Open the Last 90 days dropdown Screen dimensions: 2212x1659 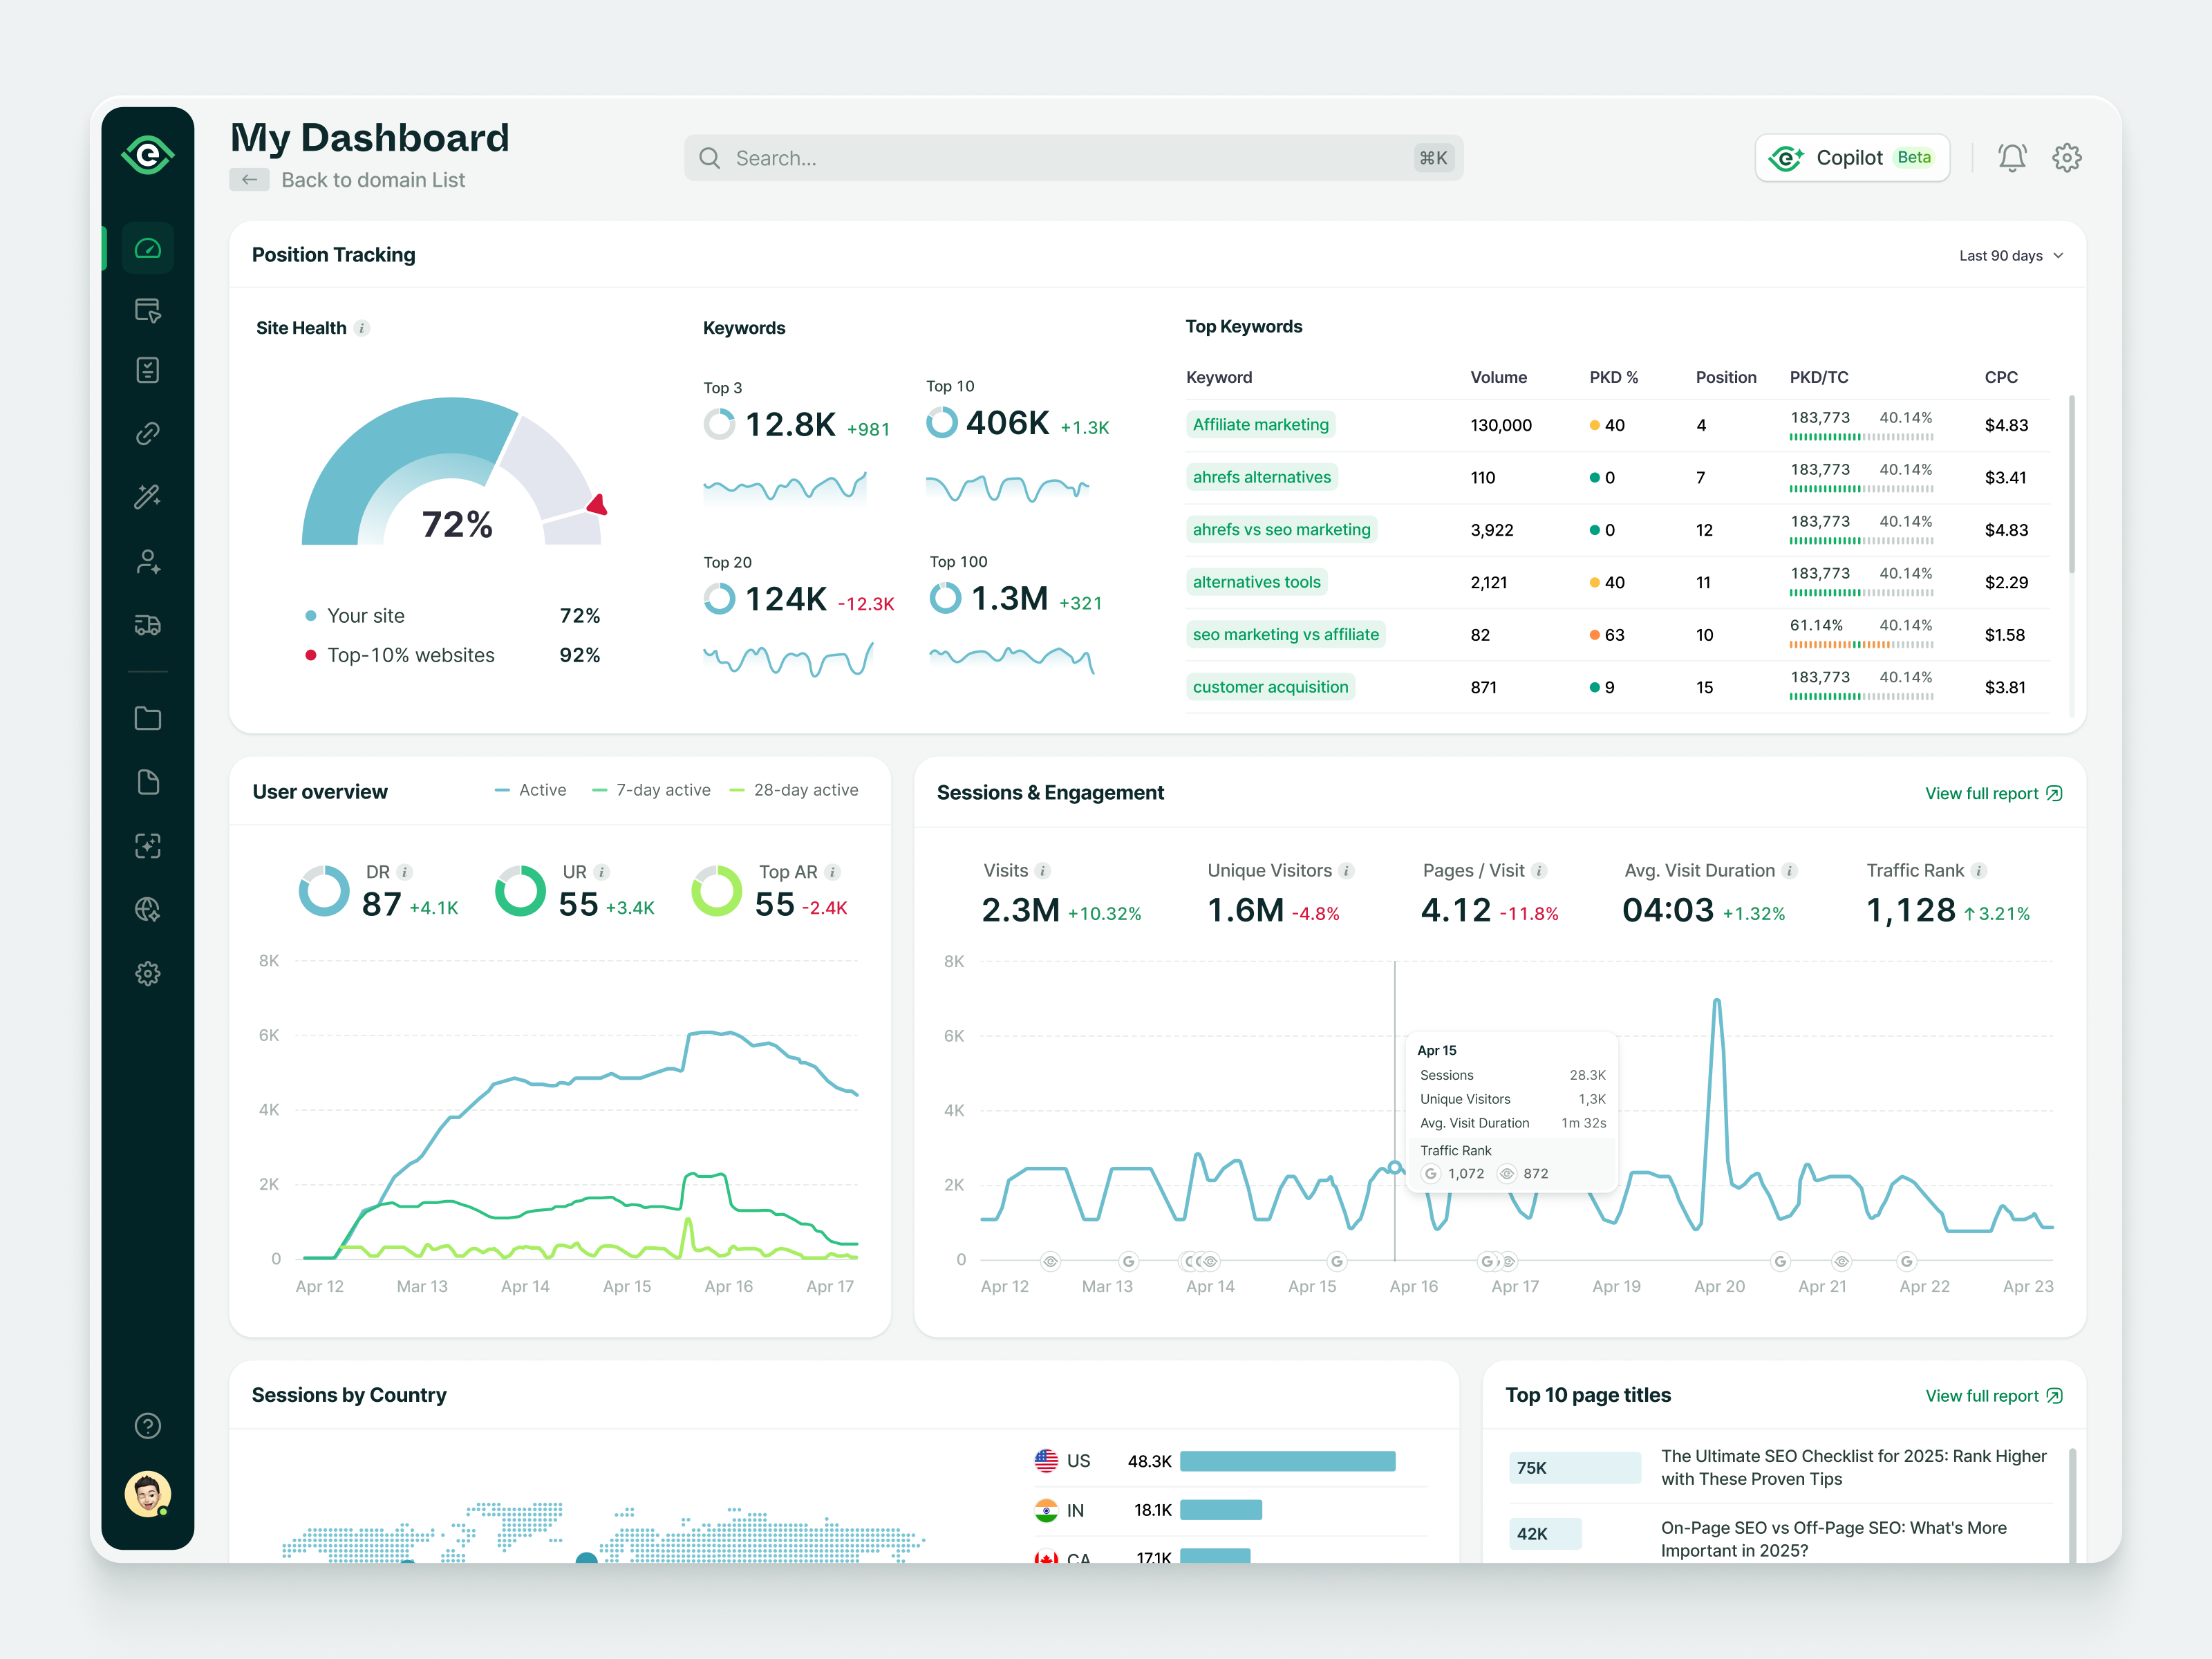pos(2010,255)
